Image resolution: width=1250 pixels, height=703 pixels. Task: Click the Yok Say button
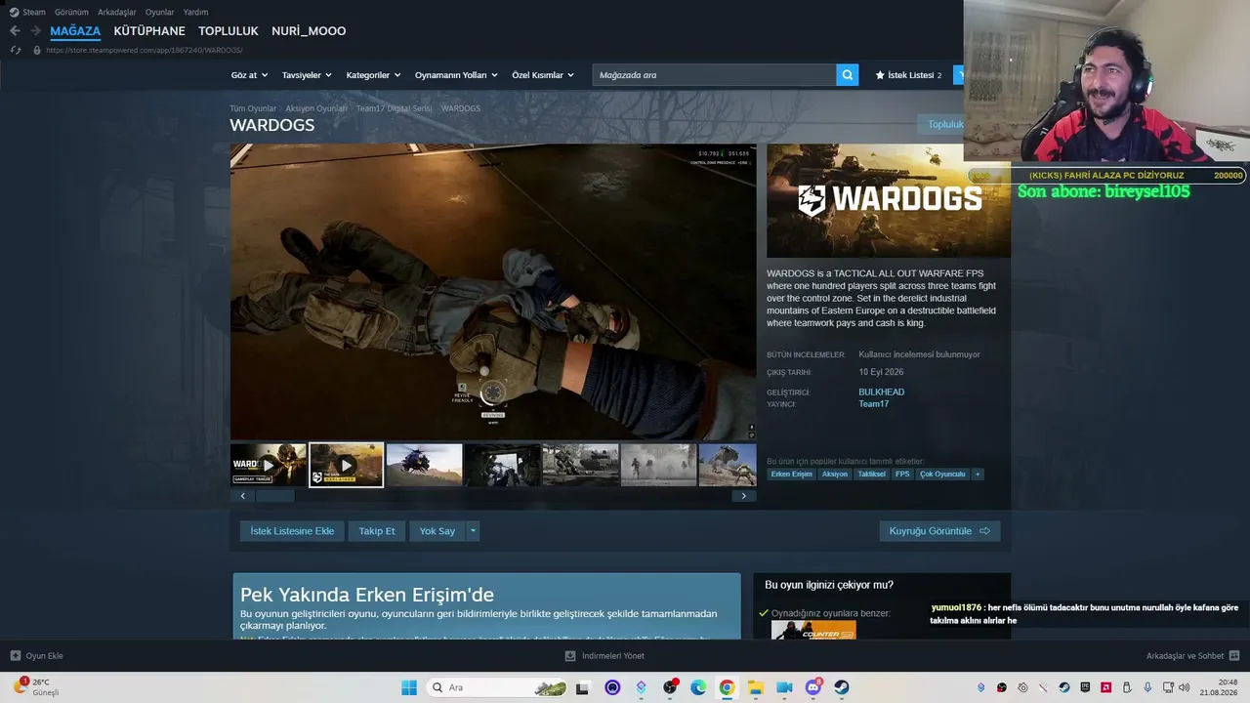pyautogui.click(x=437, y=531)
